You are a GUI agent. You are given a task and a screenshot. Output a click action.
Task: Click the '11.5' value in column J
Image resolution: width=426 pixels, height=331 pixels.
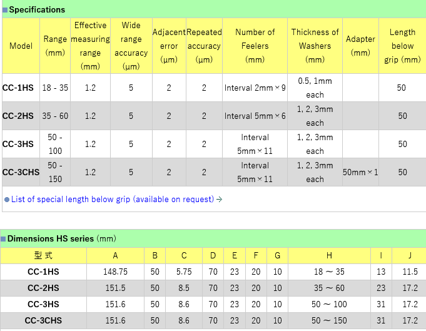coord(410,272)
